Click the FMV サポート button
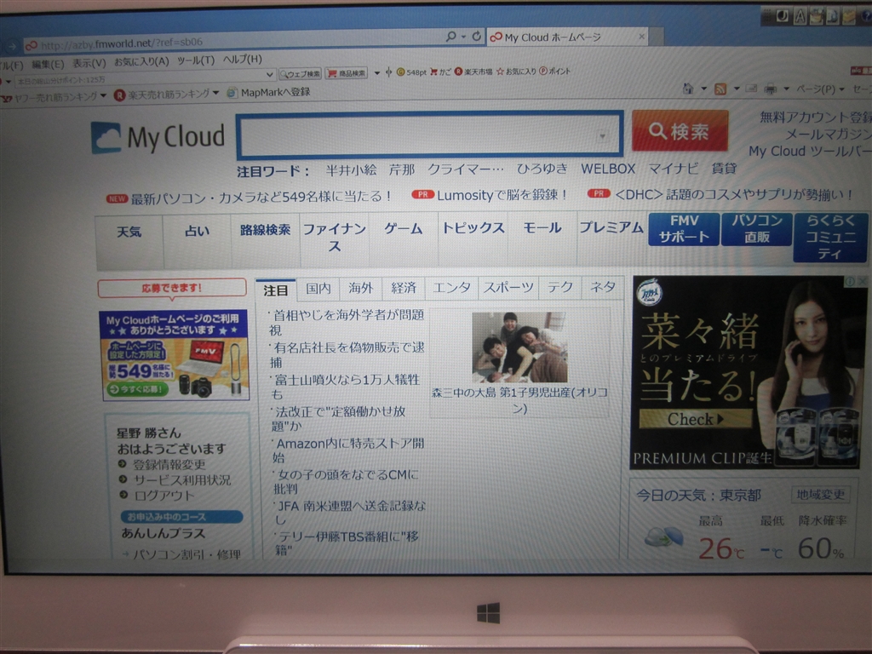Screen dimensions: 872x654 [x=684, y=228]
